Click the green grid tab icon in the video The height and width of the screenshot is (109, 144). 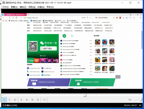click(x=64, y=36)
